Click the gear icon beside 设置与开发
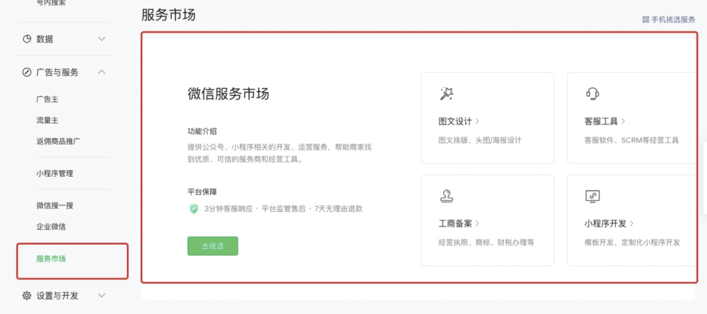Viewport: 707px width, 314px height. coord(27,296)
